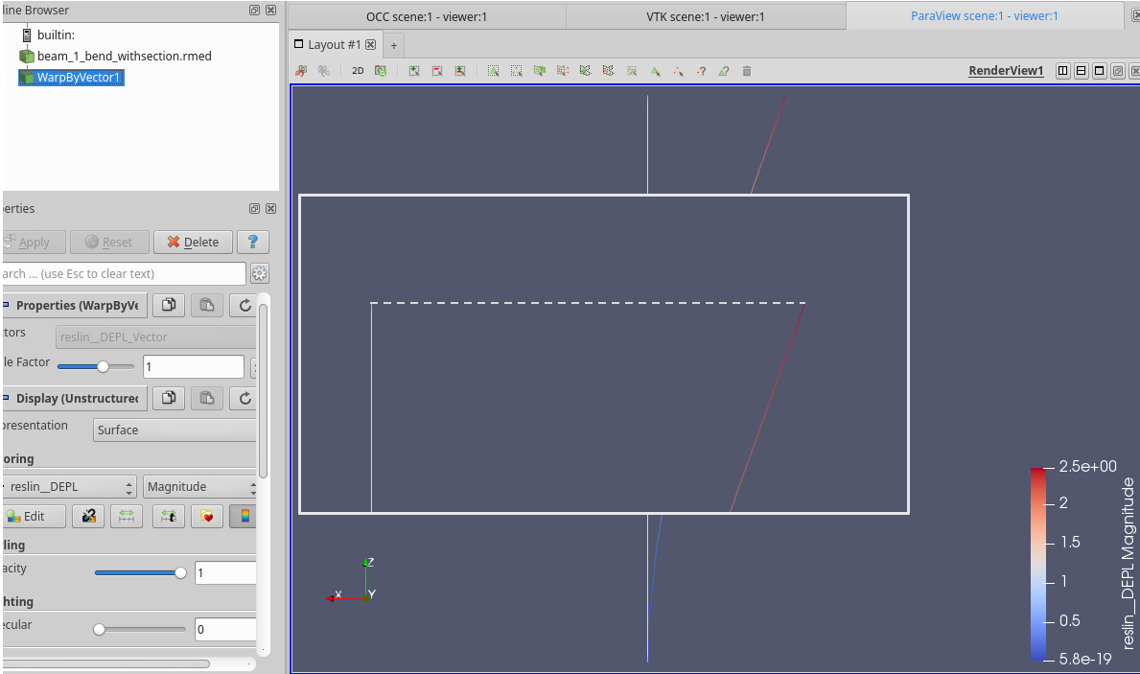Image resolution: width=1140 pixels, height=674 pixels.
Task: Select builtin: in Pipeline Browser
Action: pos(56,35)
